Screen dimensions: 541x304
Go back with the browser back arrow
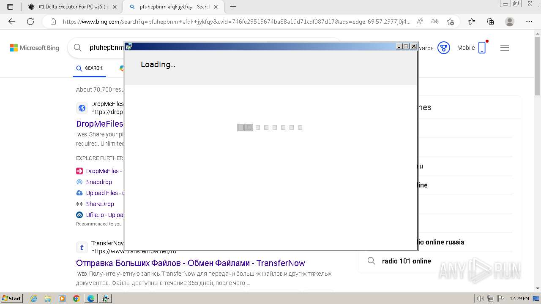tap(12, 22)
